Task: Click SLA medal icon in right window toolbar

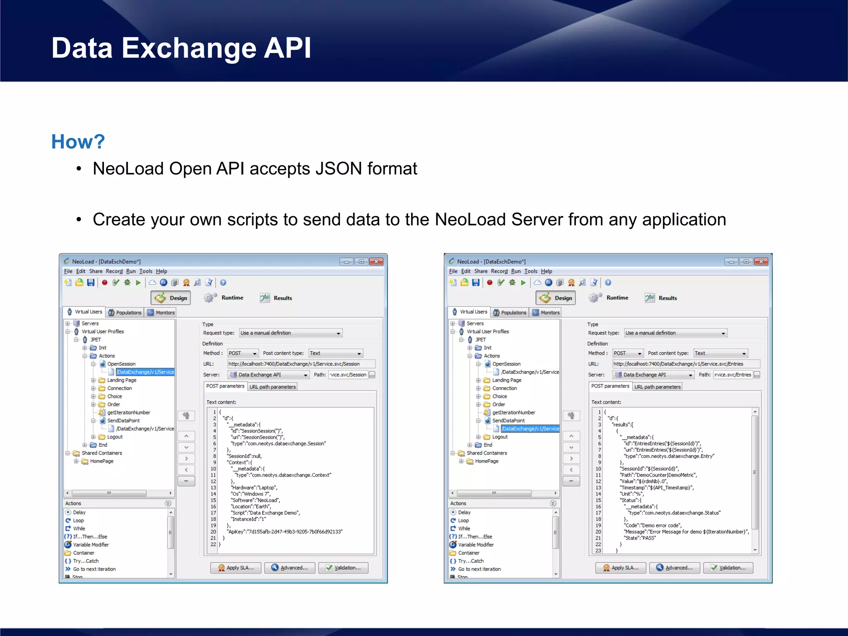Action: [x=571, y=282]
